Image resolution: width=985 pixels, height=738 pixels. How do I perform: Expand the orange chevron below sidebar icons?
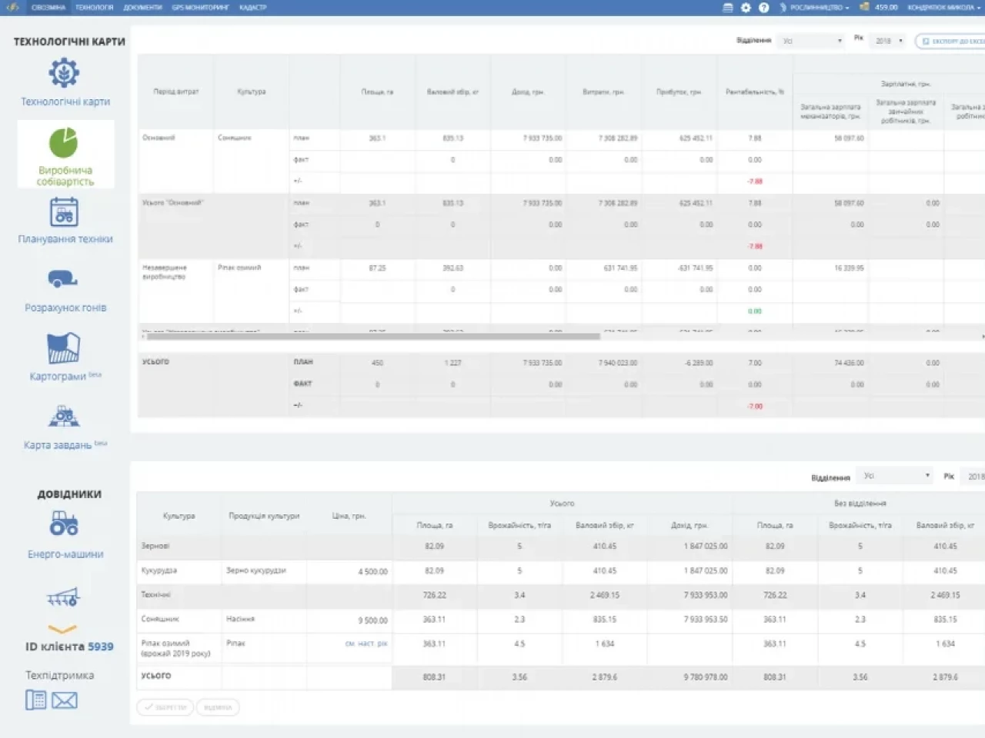point(62,630)
